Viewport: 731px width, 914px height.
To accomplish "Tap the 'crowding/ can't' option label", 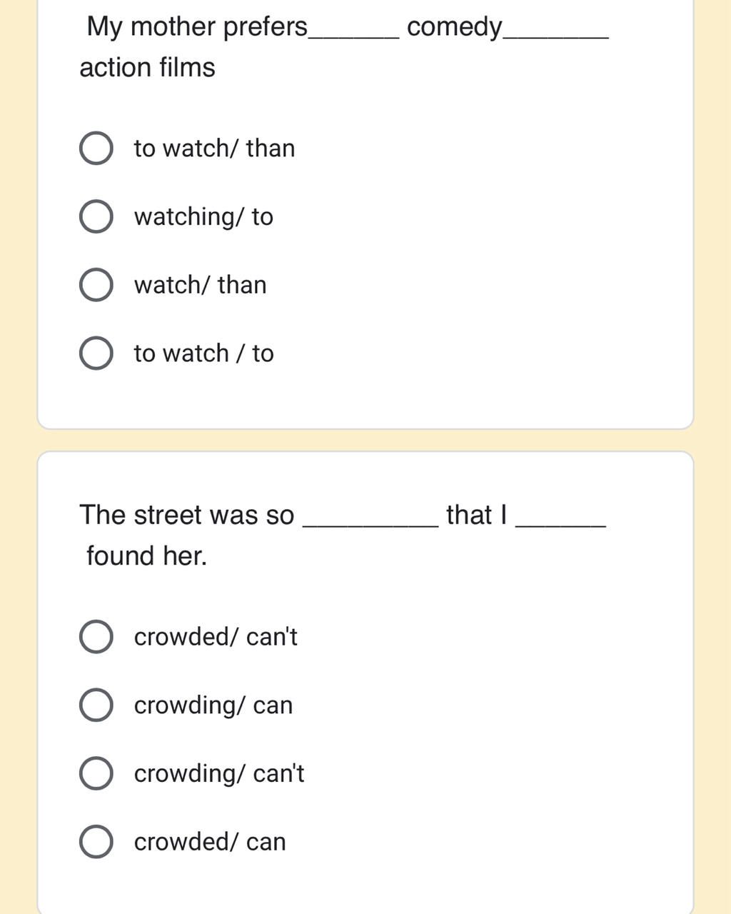I will [x=219, y=774].
